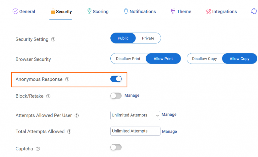Click the checkmark icon on General tab

coord(15,11)
